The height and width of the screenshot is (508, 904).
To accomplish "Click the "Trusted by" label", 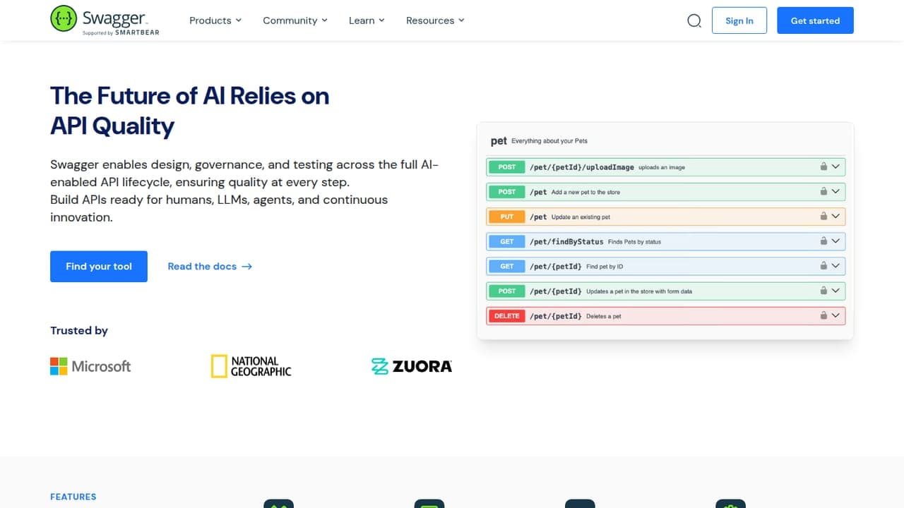I will tap(79, 330).
